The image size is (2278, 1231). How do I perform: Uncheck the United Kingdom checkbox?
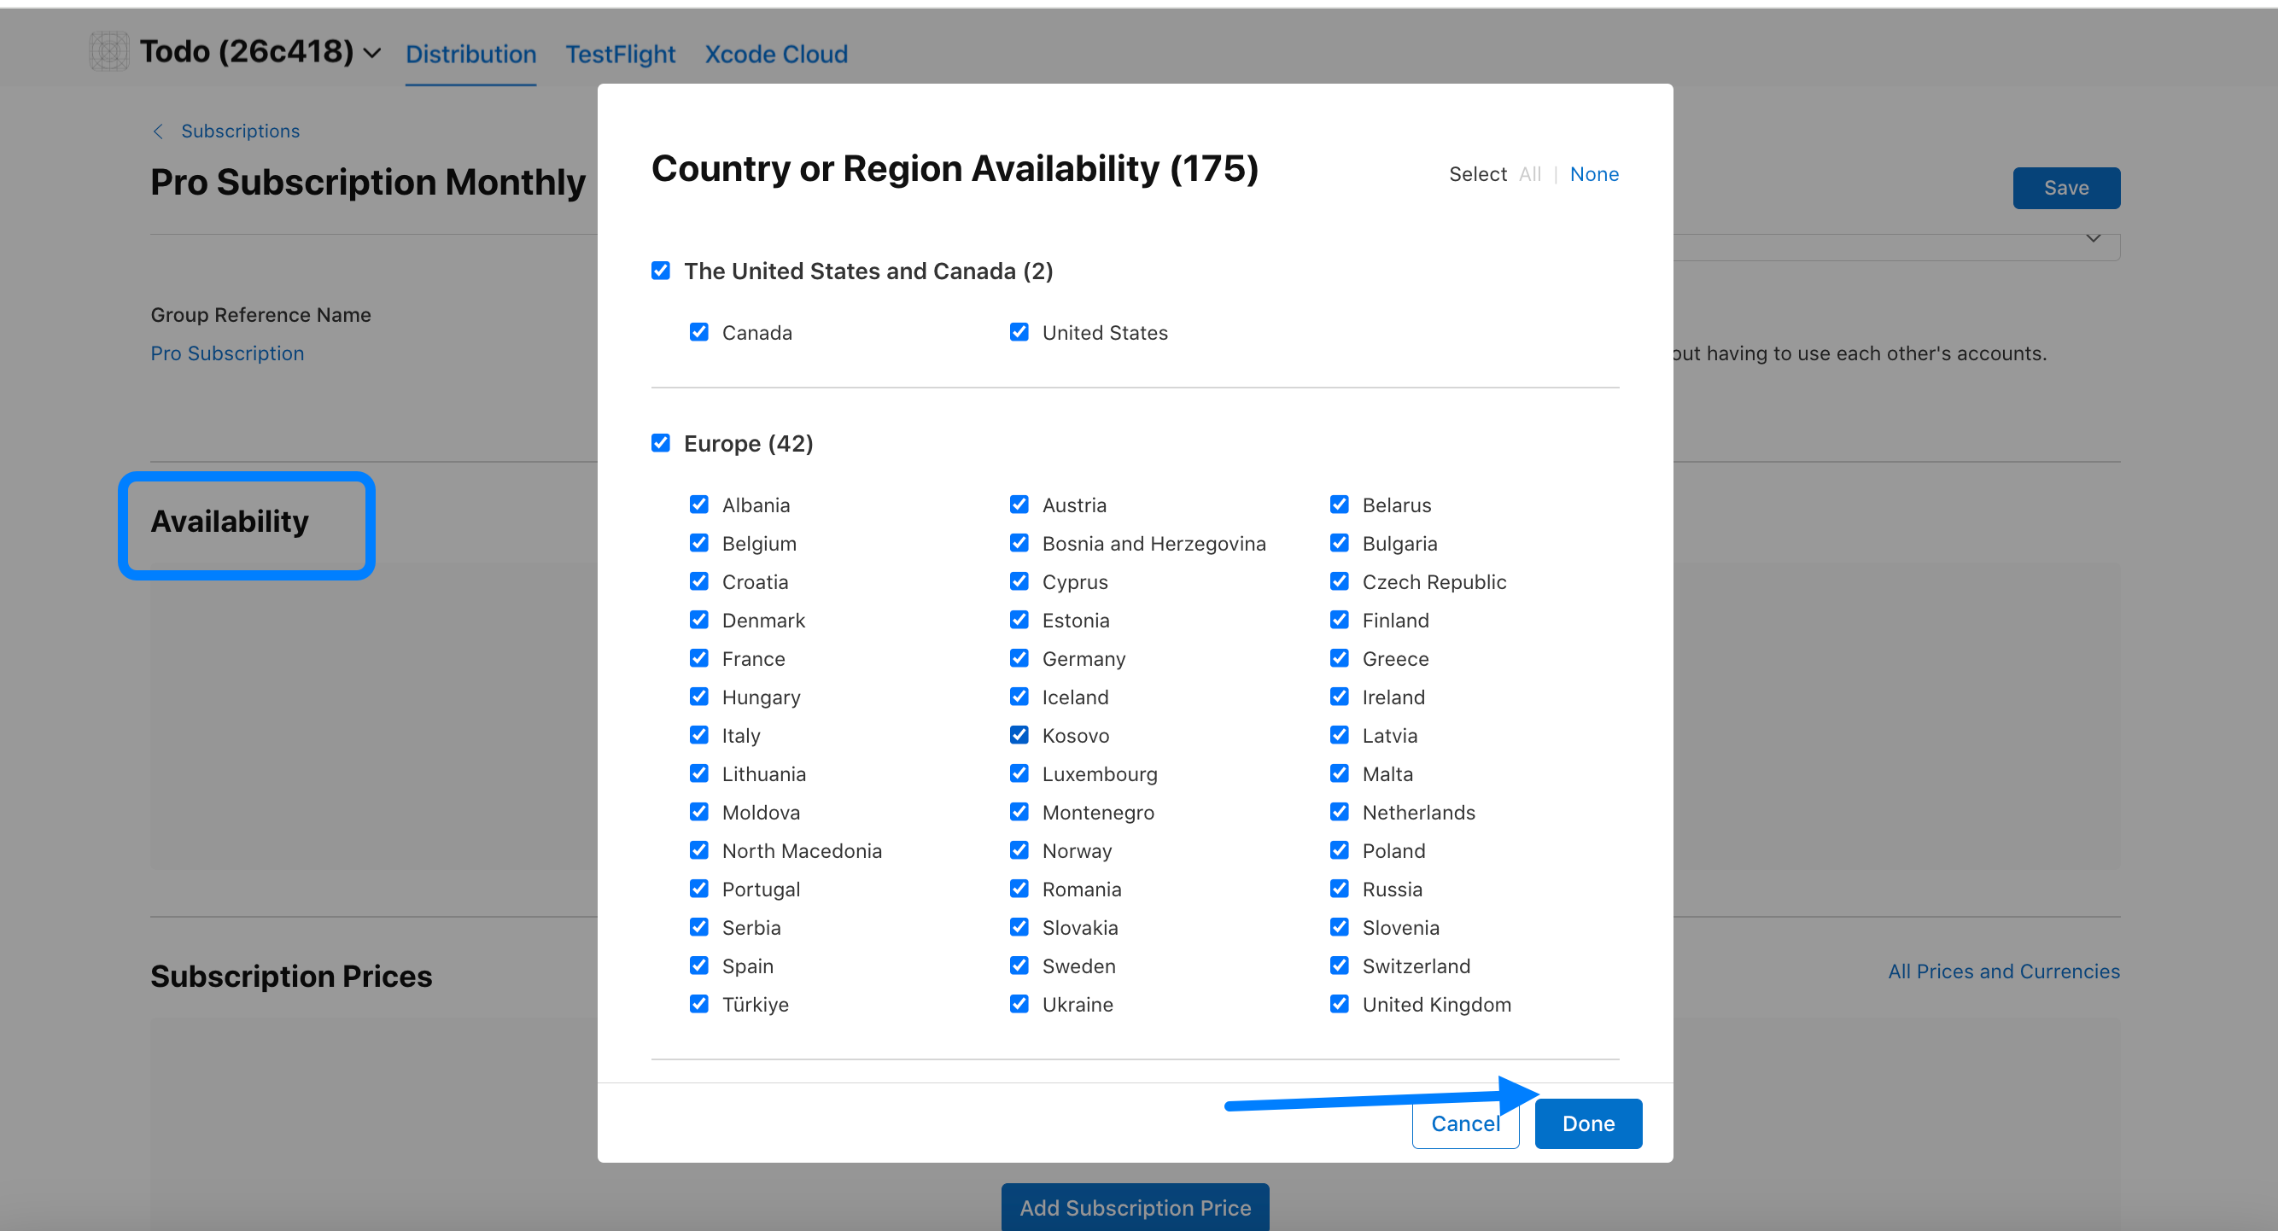1339,1004
